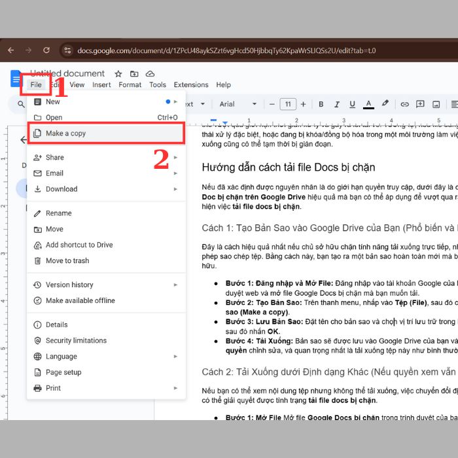Open the Extensions menu
Screen dimensions: 458x458
pyautogui.click(x=191, y=84)
